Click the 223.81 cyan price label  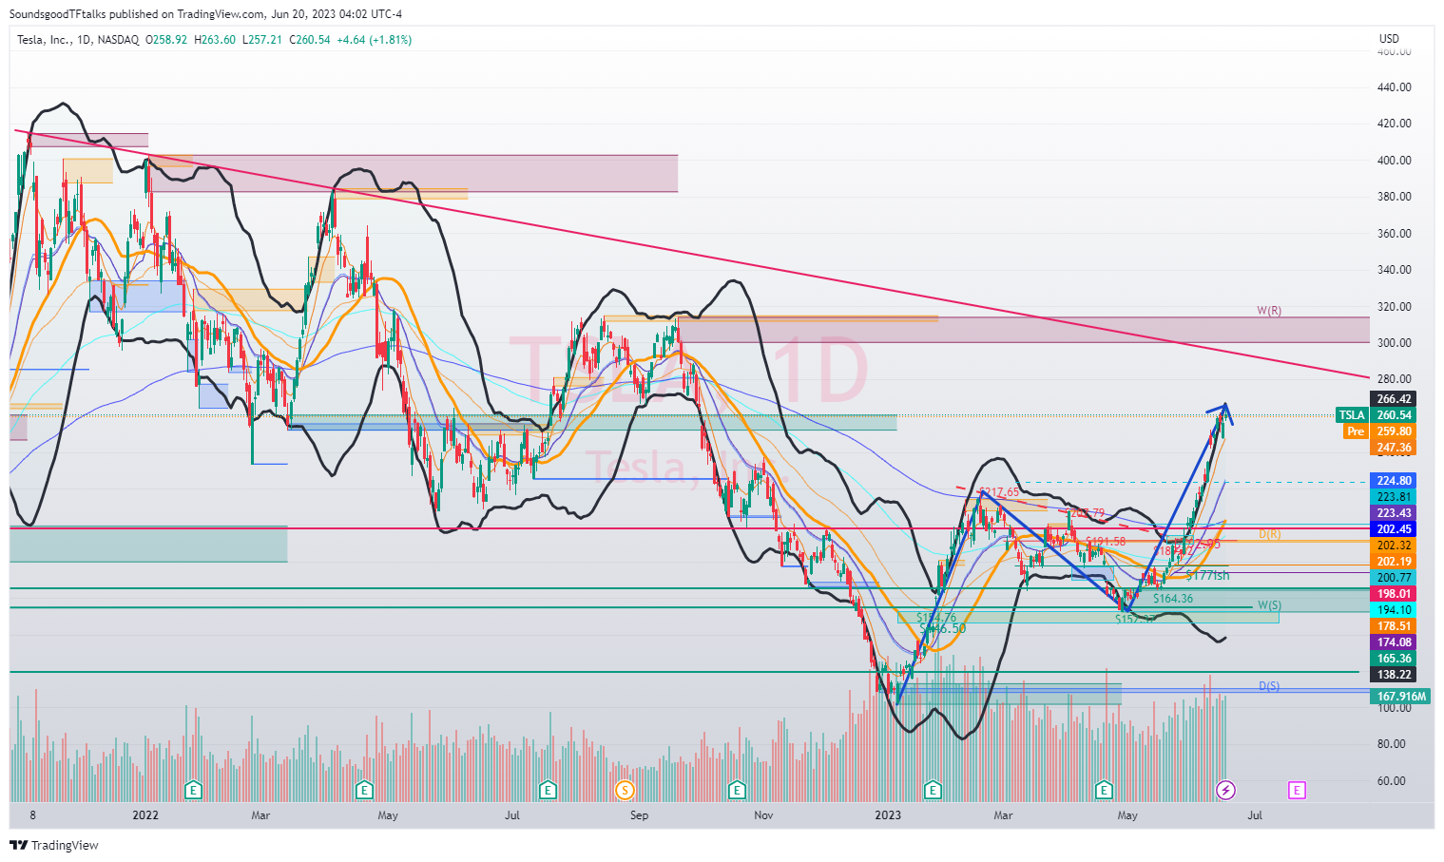point(1393,496)
